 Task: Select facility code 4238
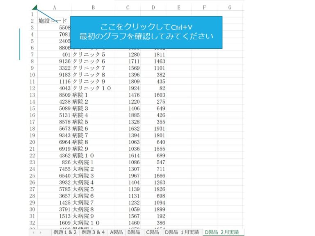click(x=55, y=102)
